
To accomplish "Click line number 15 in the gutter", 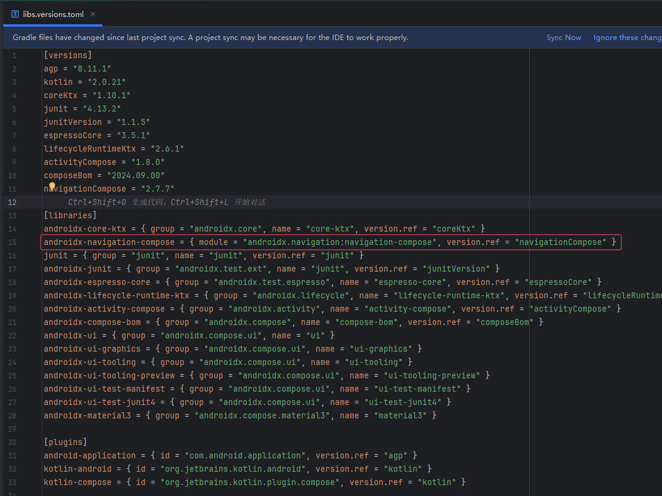I will pos(12,243).
